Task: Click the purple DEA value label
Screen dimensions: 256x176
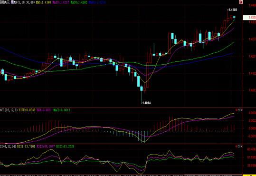Action: 44,110
